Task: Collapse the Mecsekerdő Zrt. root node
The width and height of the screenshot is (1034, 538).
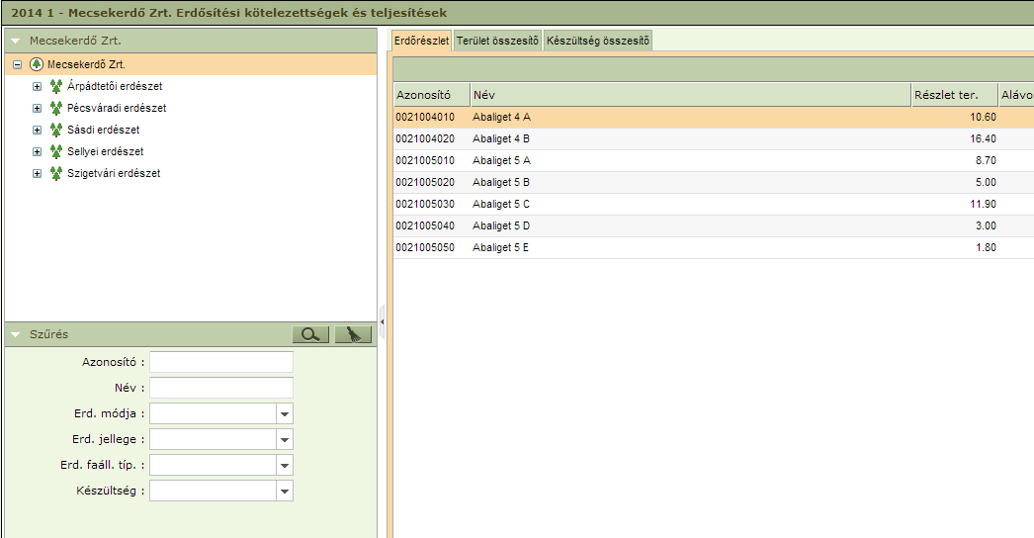Action: click(x=17, y=64)
